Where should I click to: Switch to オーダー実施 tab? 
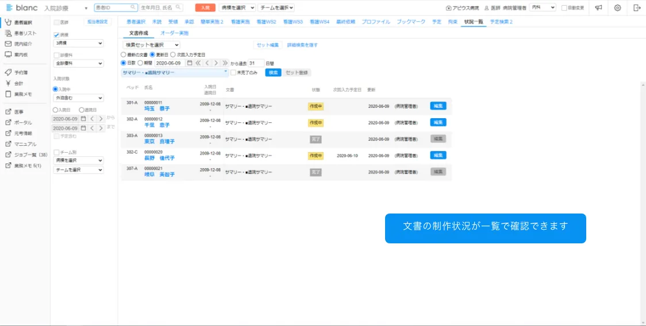tap(174, 33)
